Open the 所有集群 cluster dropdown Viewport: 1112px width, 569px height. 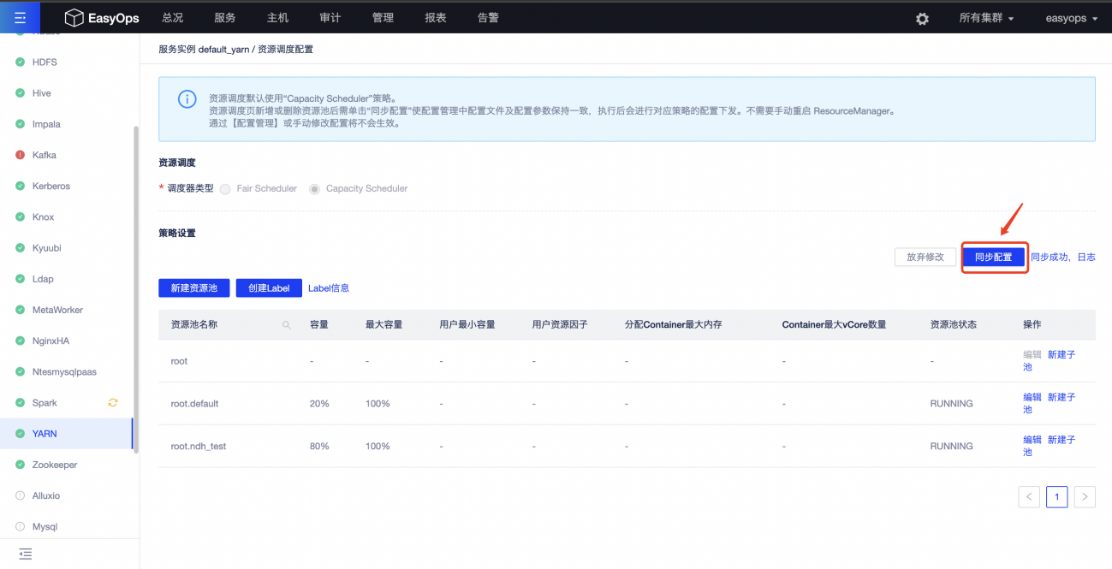point(986,18)
